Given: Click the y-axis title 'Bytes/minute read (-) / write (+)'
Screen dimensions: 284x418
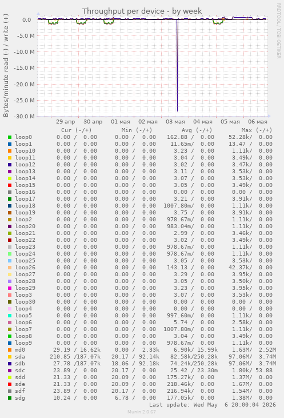Looking at the screenshot, I should [6, 66].
